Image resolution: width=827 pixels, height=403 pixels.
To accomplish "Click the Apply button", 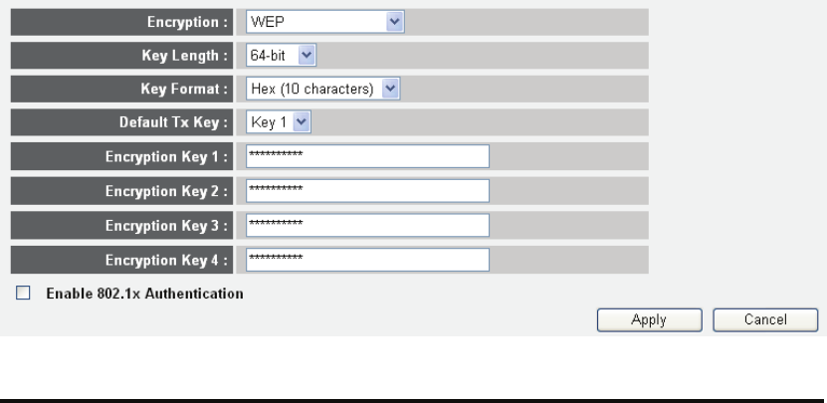I will [x=648, y=319].
